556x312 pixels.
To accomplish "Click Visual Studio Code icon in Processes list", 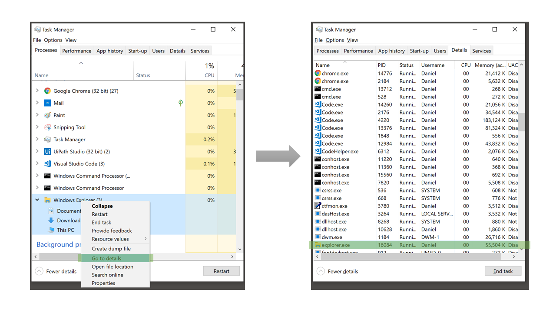I will pyautogui.click(x=47, y=164).
